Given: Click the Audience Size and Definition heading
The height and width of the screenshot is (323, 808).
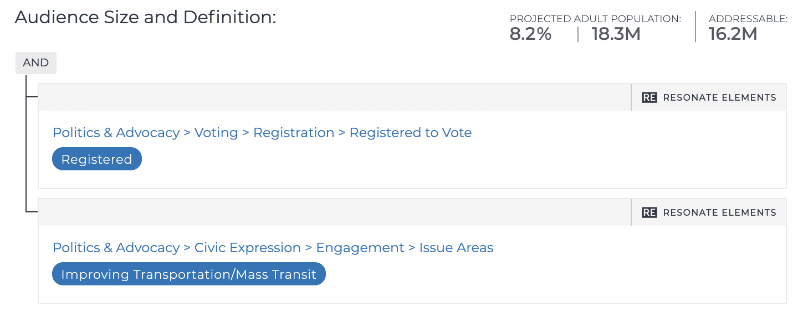Looking at the screenshot, I should click(145, 17).
